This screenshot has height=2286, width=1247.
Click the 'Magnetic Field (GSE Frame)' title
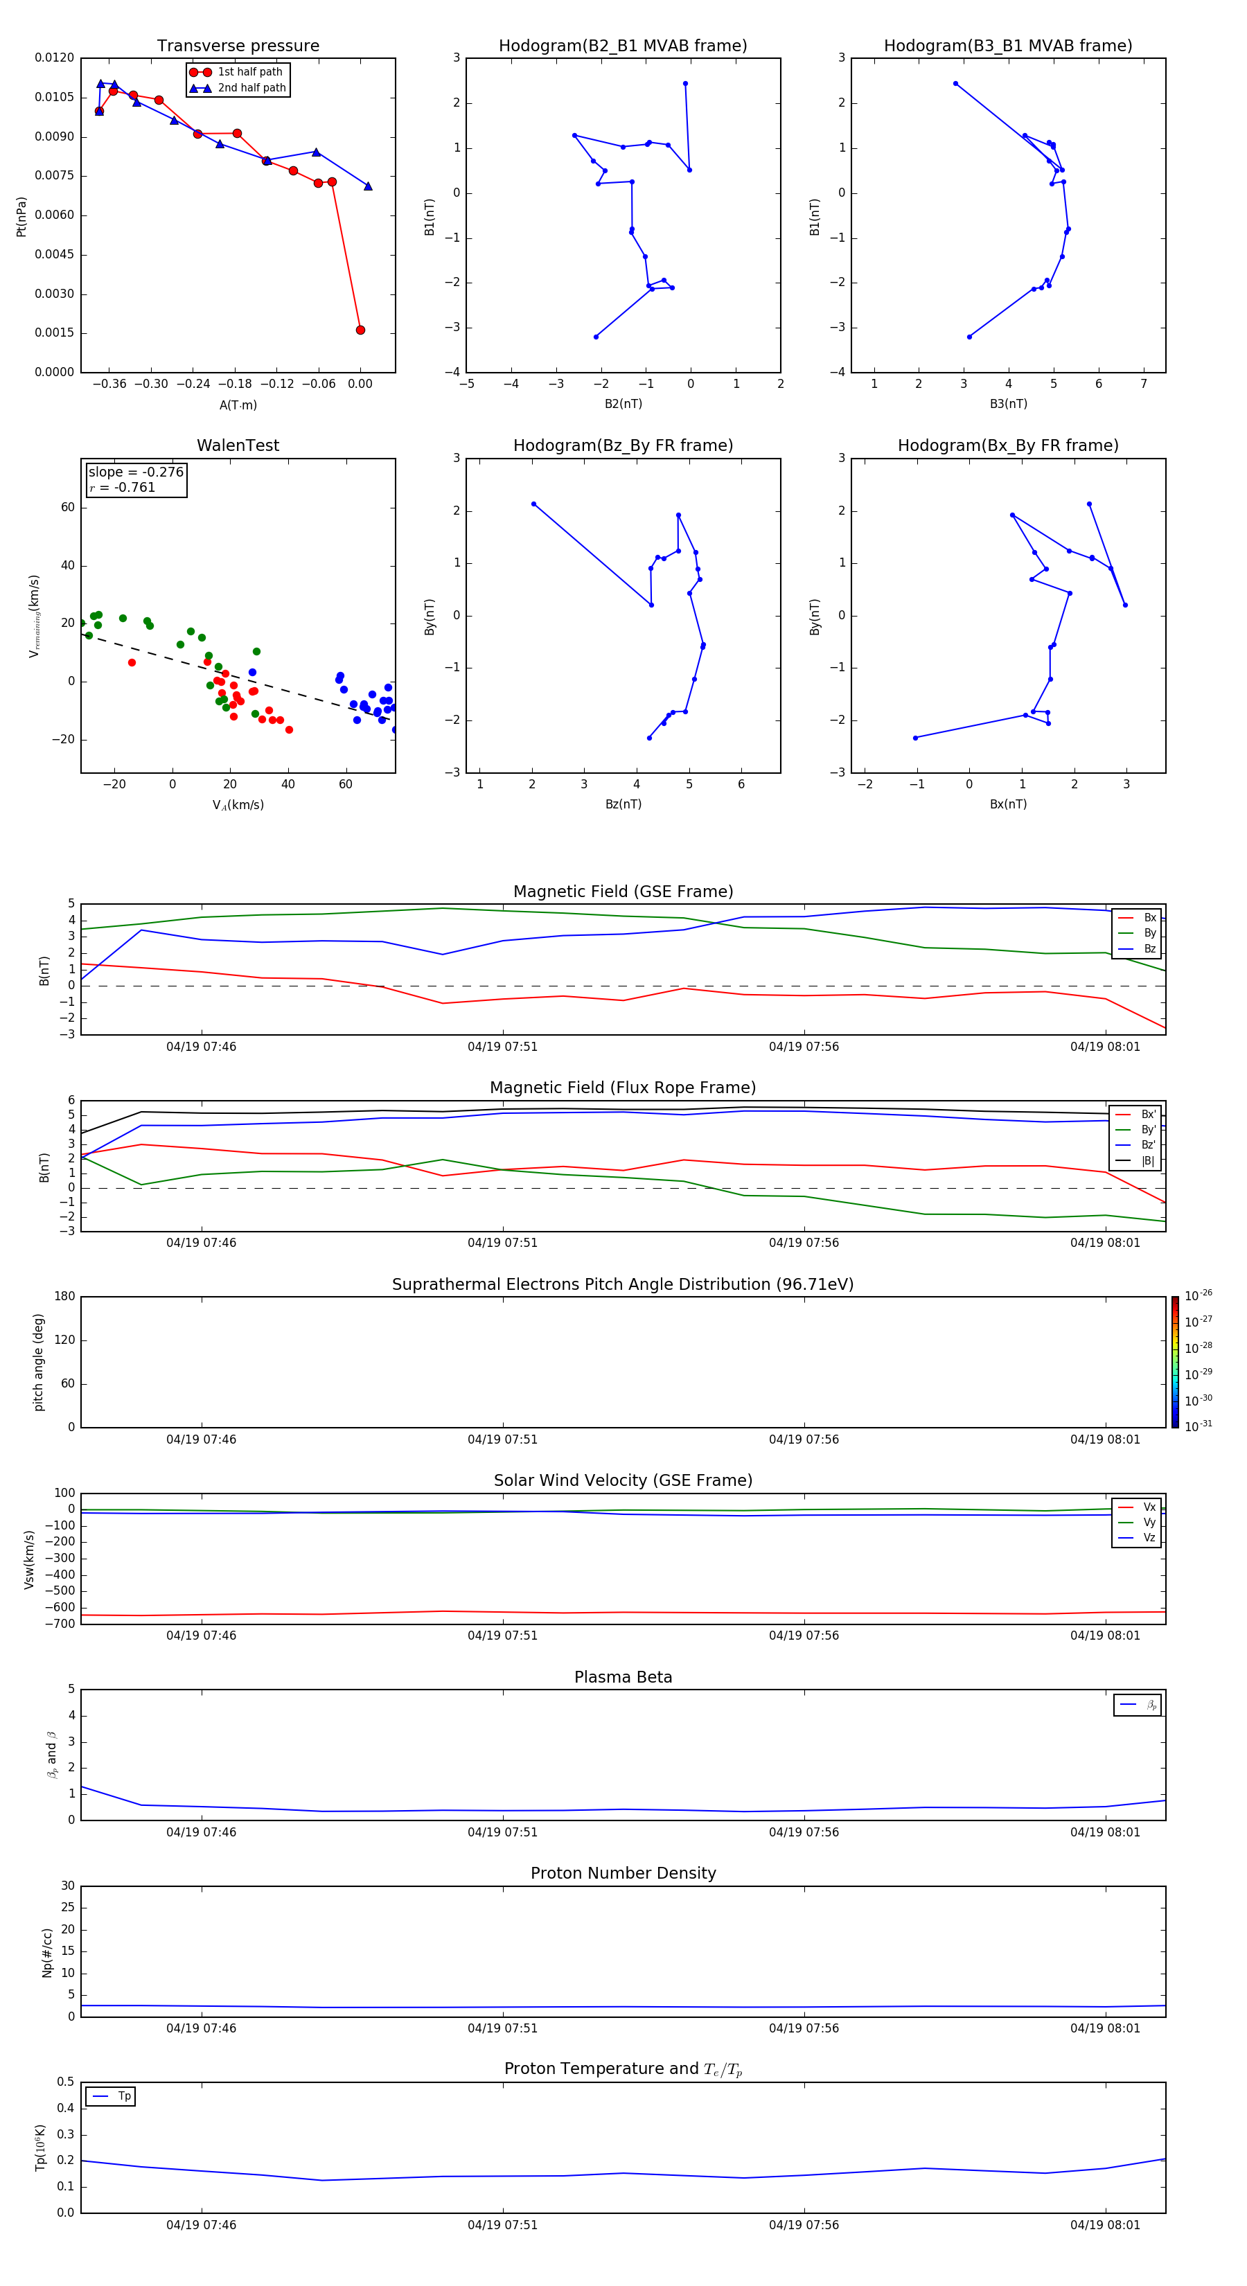[623, 892]
